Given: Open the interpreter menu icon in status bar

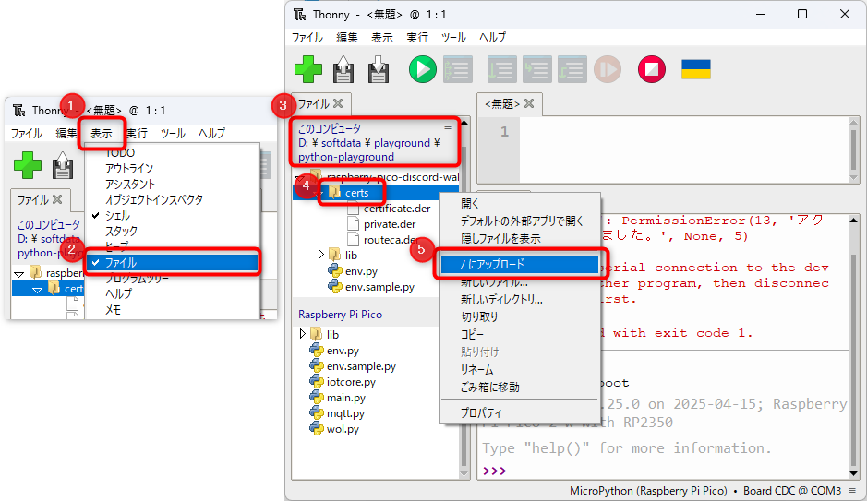Looking at the screenshot, I should tap(852, 491).
